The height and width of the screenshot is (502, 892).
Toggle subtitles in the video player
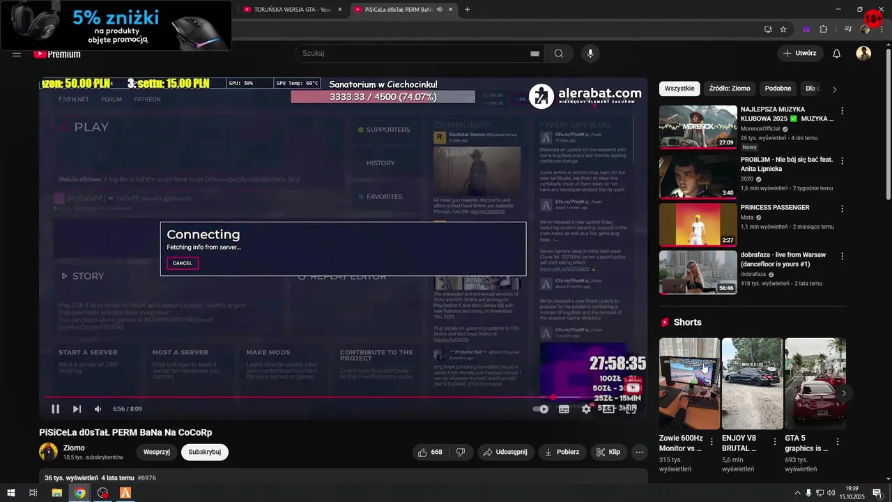[x=564, y=409]
